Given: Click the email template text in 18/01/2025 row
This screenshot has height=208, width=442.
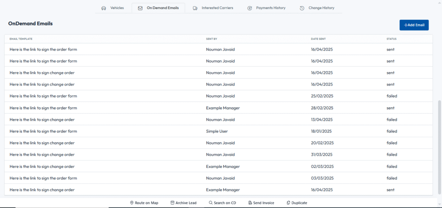Looking at the screenshot, I should pos(43,131).
